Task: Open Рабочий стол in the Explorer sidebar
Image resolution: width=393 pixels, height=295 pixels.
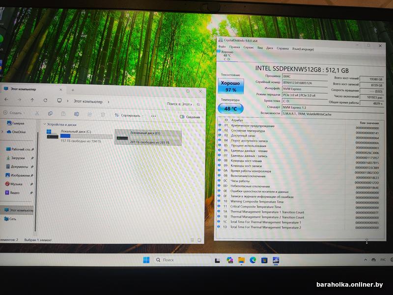Action: point(20,149)
